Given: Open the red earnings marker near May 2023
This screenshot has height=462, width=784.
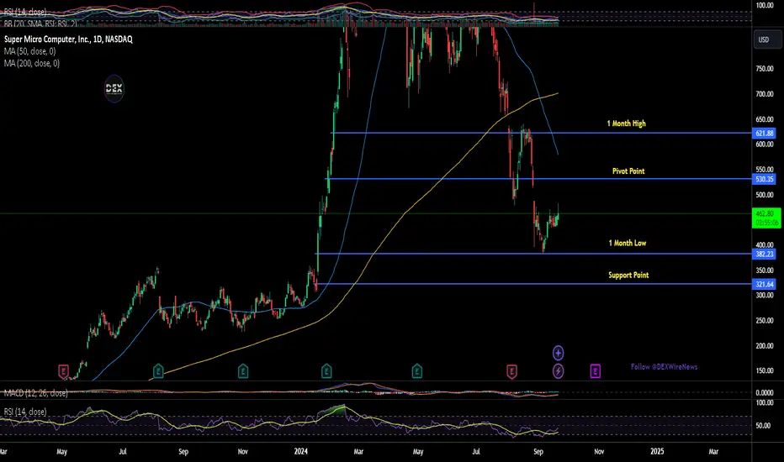Looking at the screenshot, I should [x=63, y=371].
